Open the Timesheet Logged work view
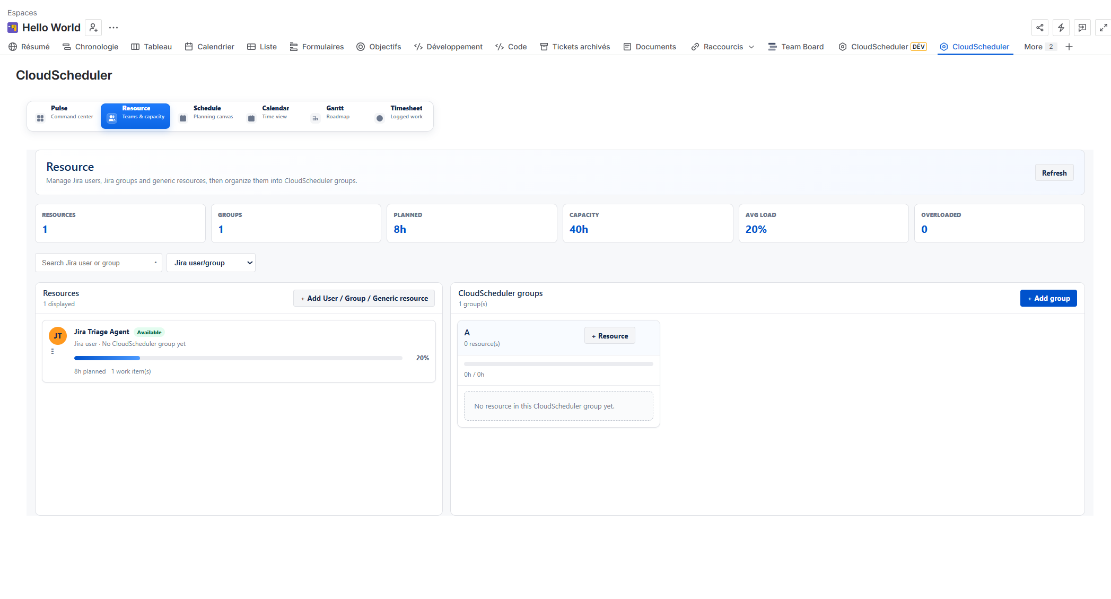The image size is (1111, 599). 400,116
